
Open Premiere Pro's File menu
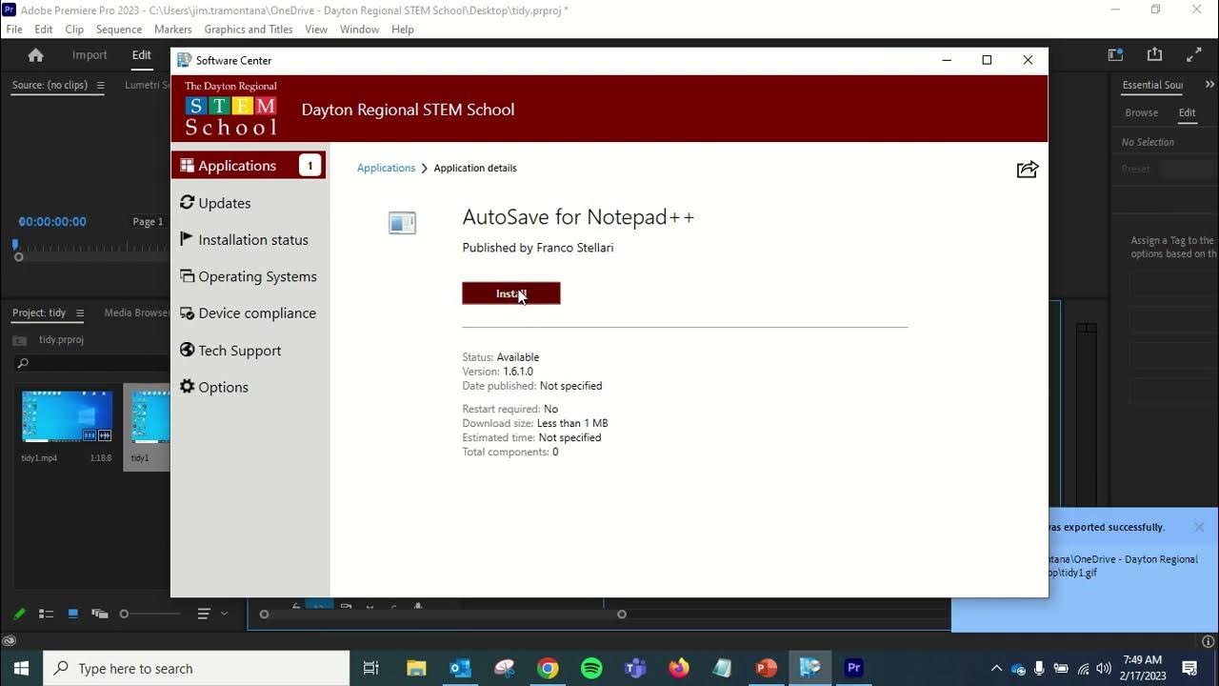(14, 30)
